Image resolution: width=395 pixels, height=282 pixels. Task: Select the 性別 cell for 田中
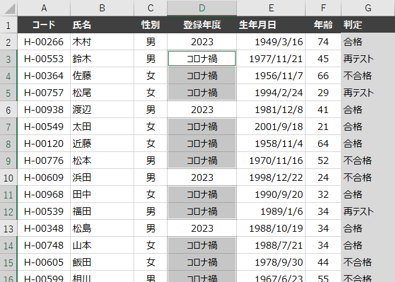151,194
